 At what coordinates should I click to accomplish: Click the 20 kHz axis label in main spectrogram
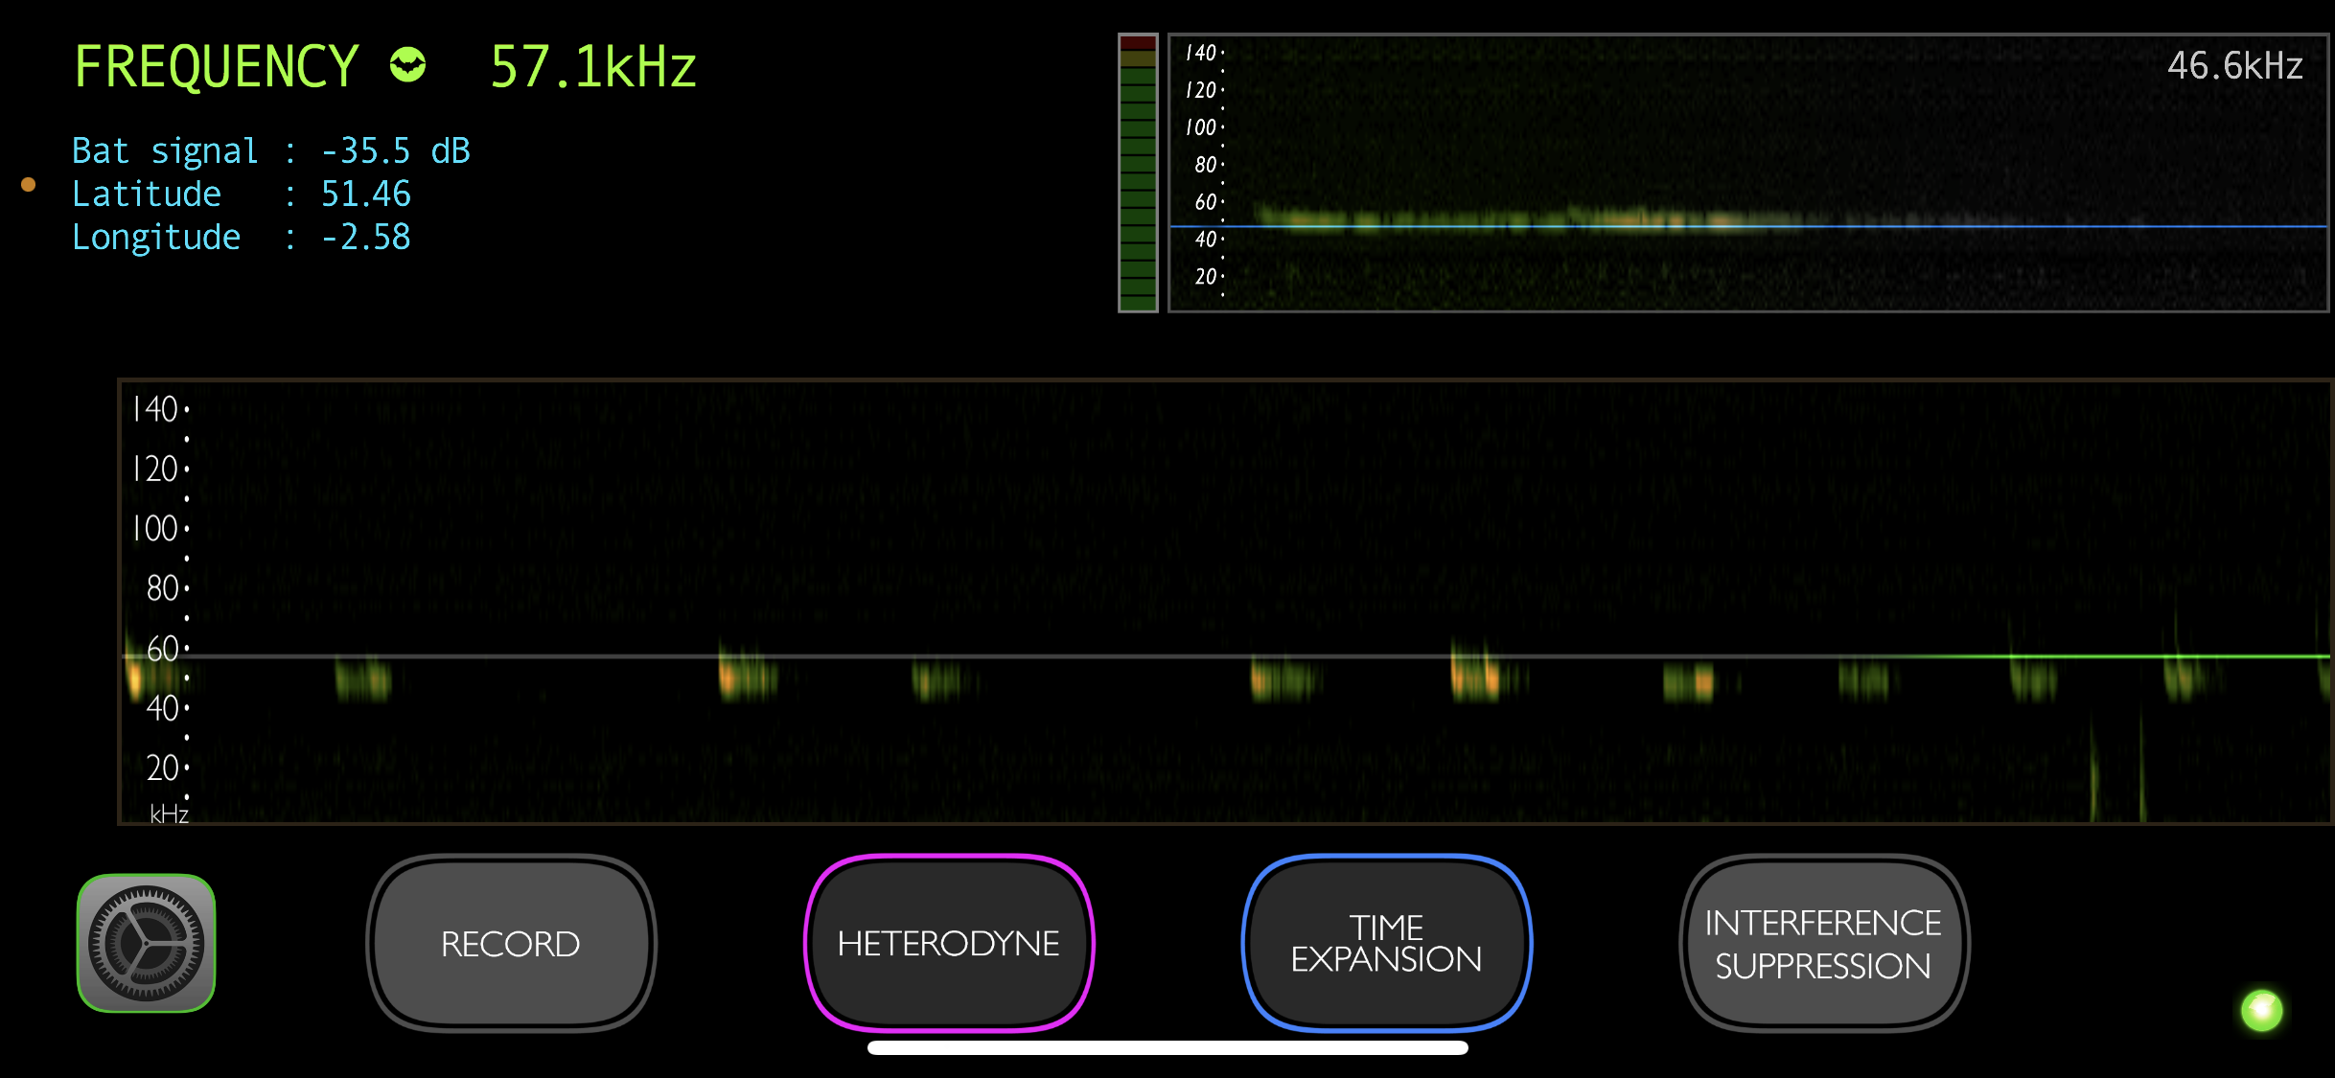coord(162,768)
